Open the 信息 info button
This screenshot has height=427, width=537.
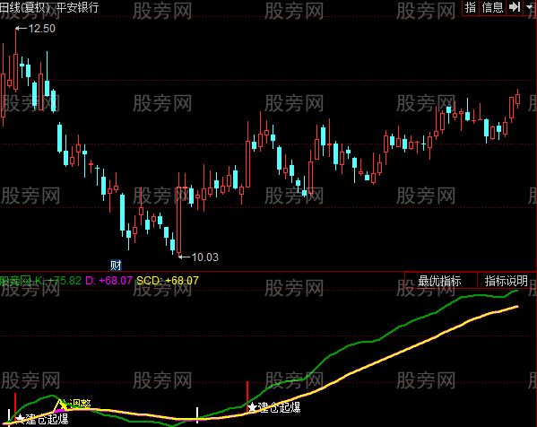click(x=492, y=7)
